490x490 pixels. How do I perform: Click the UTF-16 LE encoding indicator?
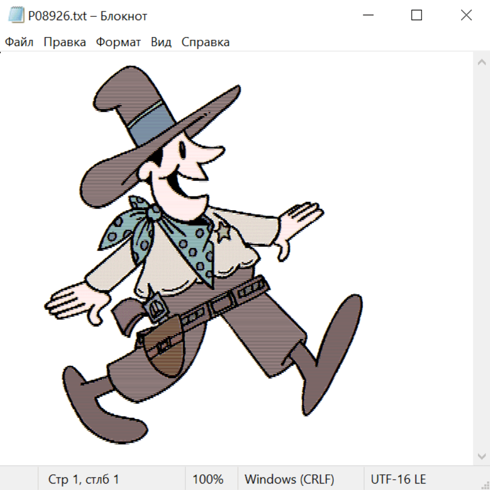tap(398, 479)
